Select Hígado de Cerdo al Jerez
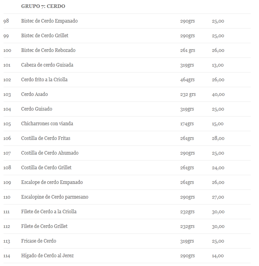The width and height of the screenshot is (259, 266). tap(47, 256)
